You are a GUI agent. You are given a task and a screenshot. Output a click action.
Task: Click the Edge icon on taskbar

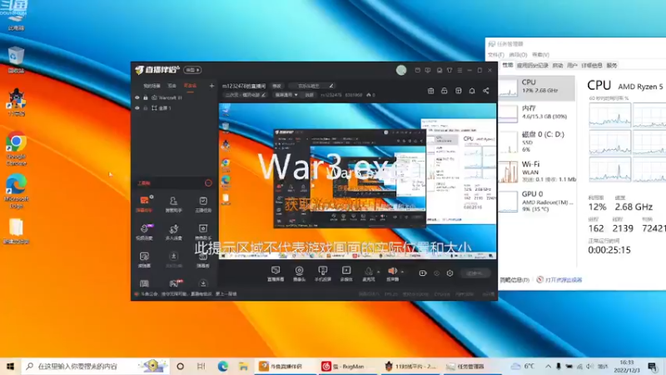222,366
